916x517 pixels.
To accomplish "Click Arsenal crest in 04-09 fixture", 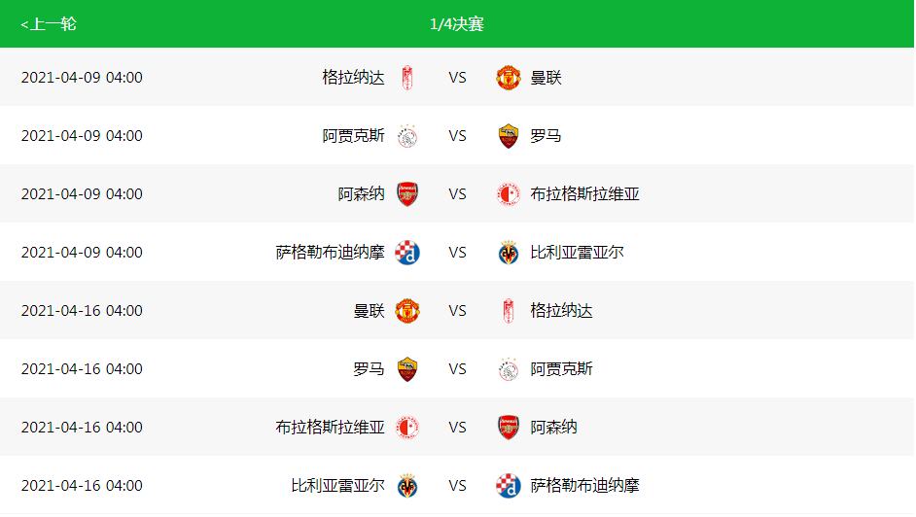I will [407, 194].
